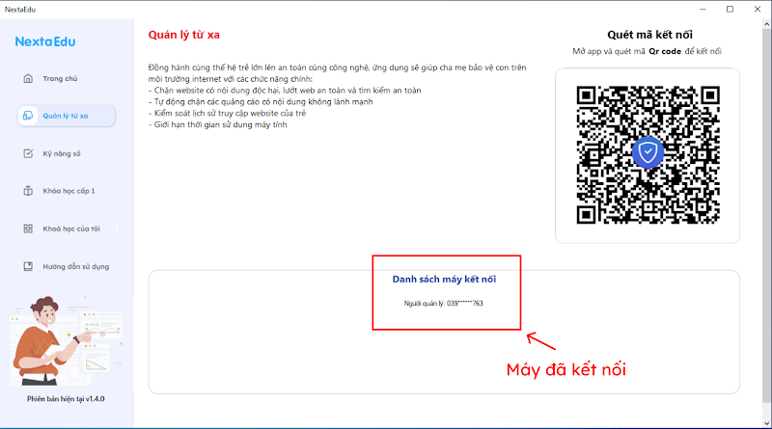This screenshot has width=772, height=429.
Task: Minimize the NextaEdu window
Action: point(703,9)
